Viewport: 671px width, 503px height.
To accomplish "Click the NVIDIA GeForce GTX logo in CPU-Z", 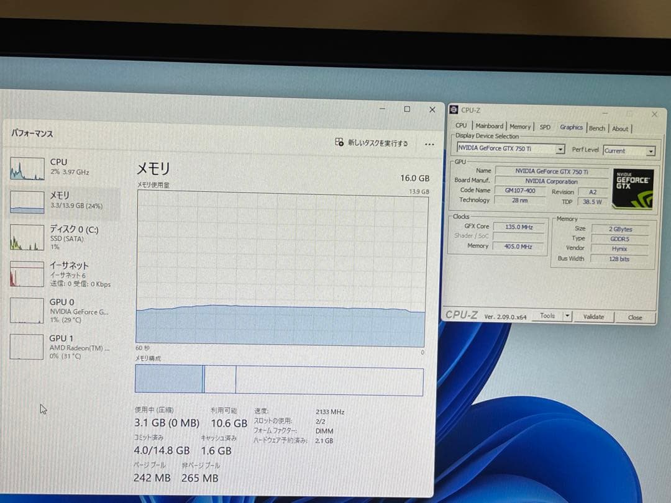I will click(x=633, y=188).
